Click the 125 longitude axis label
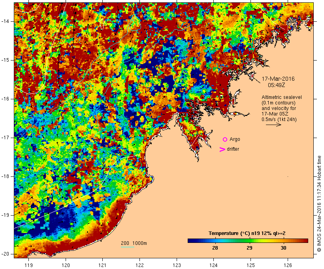This screenshot has width=324, height=269. pos(251,265)
